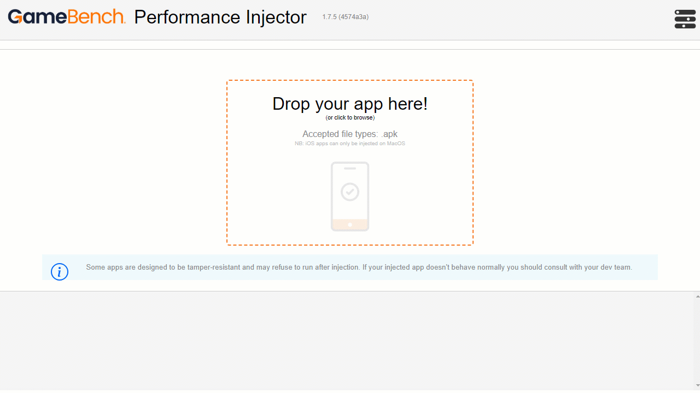The width and height of the screenshot is (700, 393).
Task: Click the 'Accepted file types: .apk' text
Action: pyautogui.click(x=350, y=134)
